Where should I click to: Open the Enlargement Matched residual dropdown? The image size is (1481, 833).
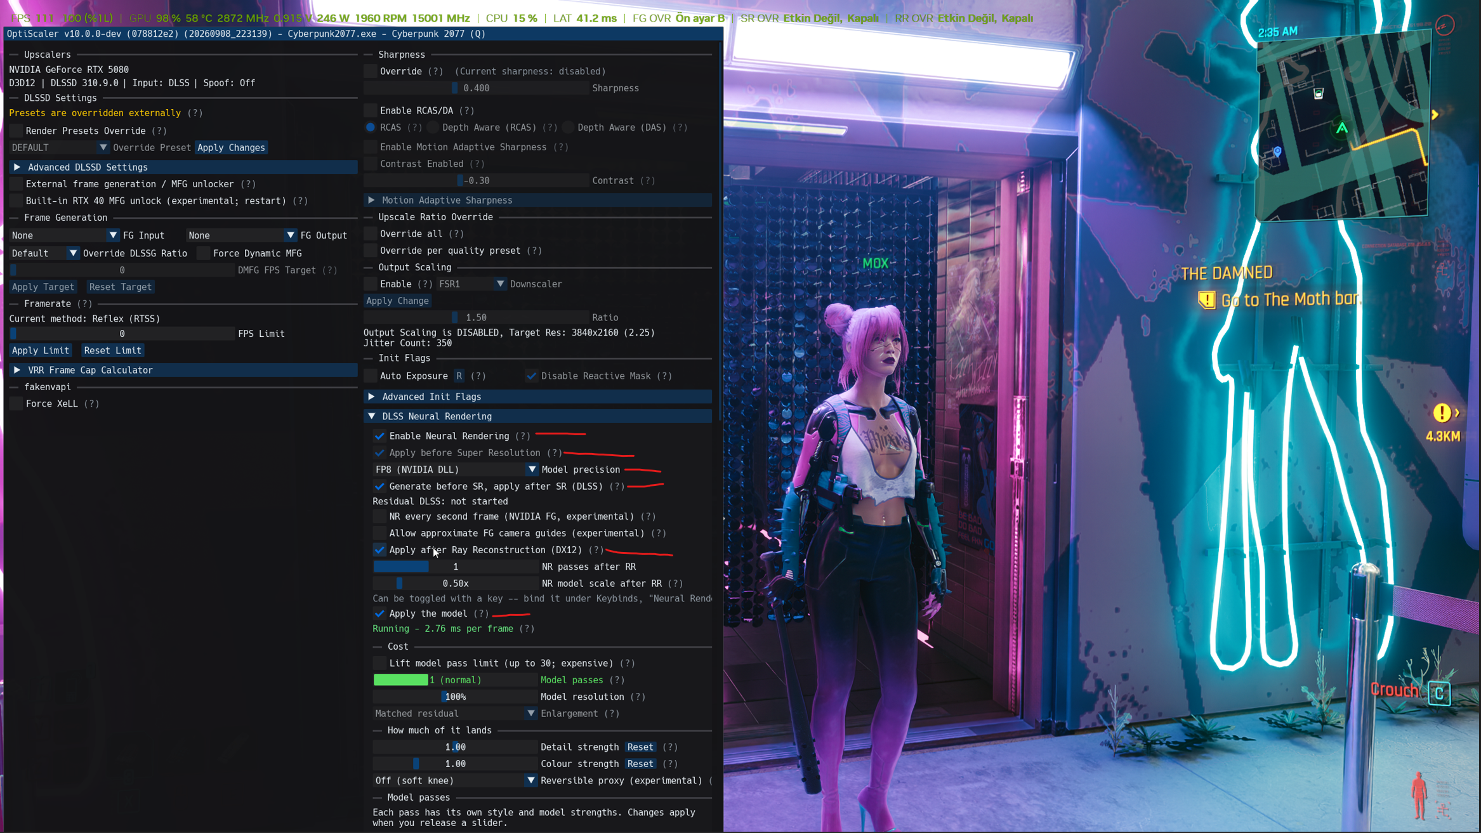coord(455,713)
